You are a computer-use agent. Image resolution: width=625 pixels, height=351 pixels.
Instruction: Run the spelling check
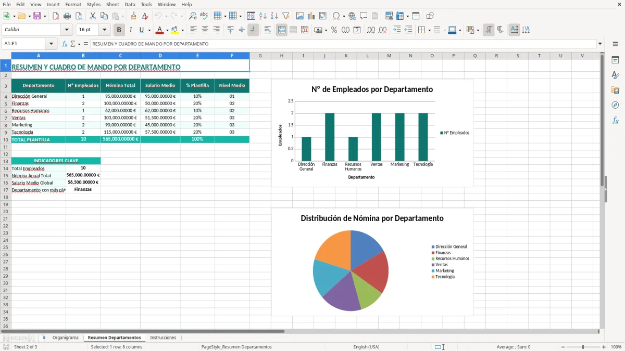pyautogui.click(x=204, y=16)
